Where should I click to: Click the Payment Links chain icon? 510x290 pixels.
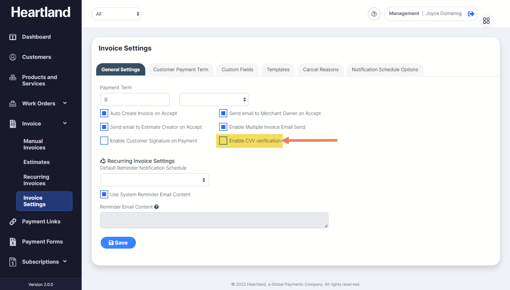click(13, 222)
